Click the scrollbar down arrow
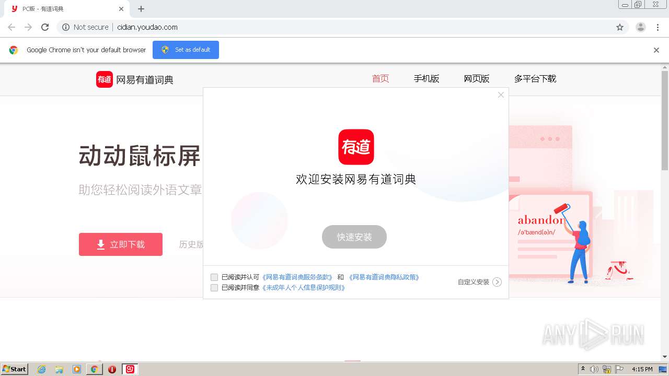Screen dimensions: 669x376 [x=665, y=357]
